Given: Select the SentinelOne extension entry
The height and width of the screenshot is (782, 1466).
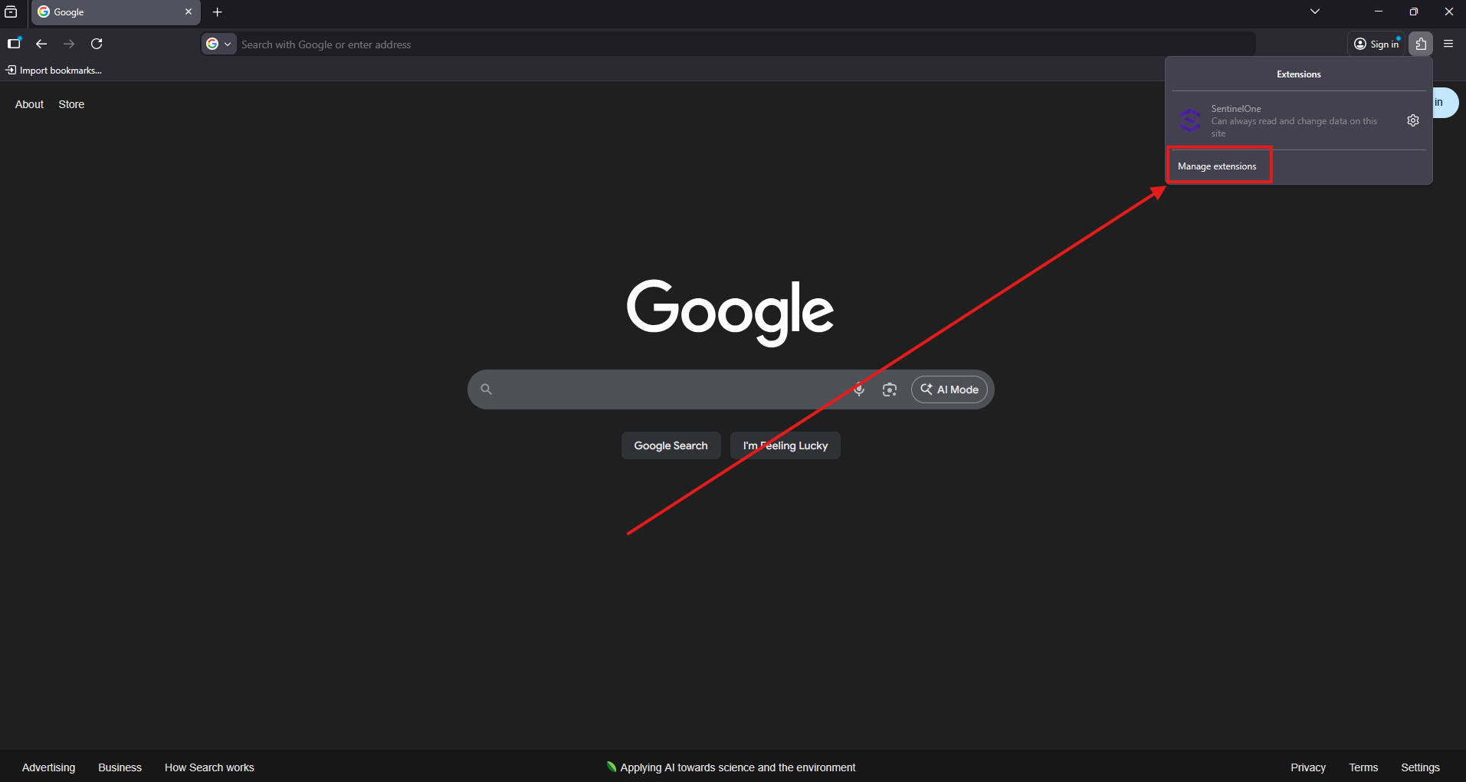Looking at the screenshot, I should 1286,120.
